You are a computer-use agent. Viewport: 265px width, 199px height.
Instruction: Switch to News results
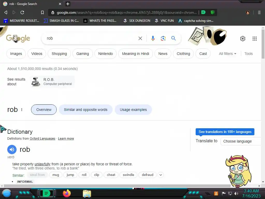click(x=163, y=54)
